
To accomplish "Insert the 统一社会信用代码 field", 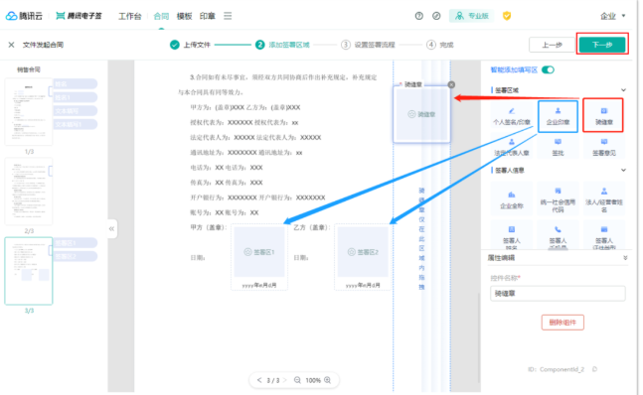I will pyautogui.click(x=558, y=199).
